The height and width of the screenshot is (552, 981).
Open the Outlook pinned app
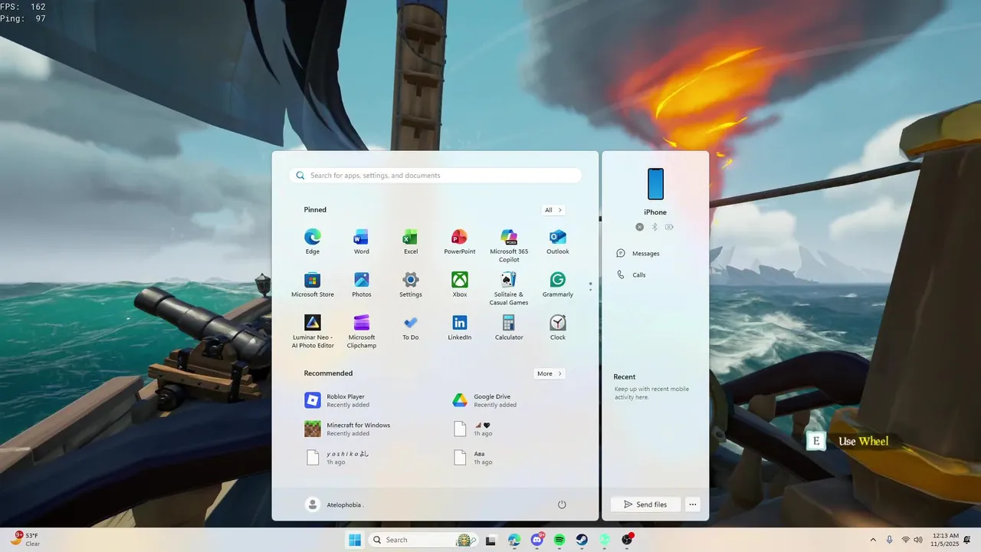coord(558,242)
